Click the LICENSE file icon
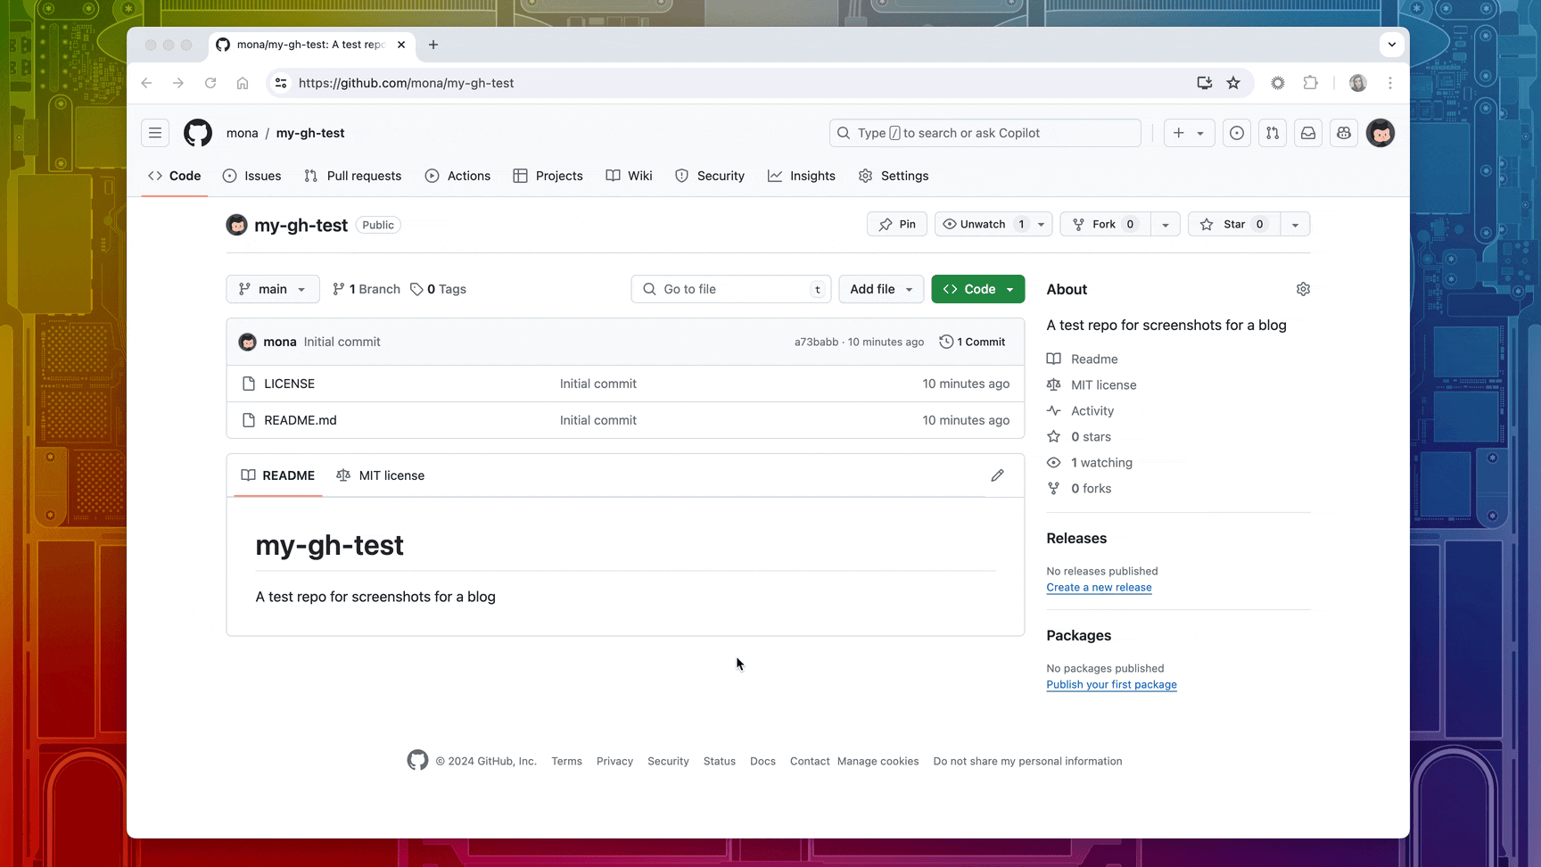Image resolution: width=1541 pixels, height=867 pixels. pos(249,384)
